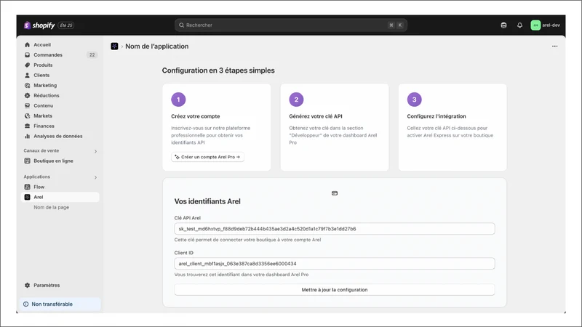Click Nom de l'application title
582x327 pixels.
156,47
